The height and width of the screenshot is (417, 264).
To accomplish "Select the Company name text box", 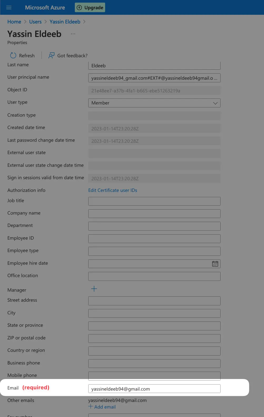I will [x=154, y=214].
